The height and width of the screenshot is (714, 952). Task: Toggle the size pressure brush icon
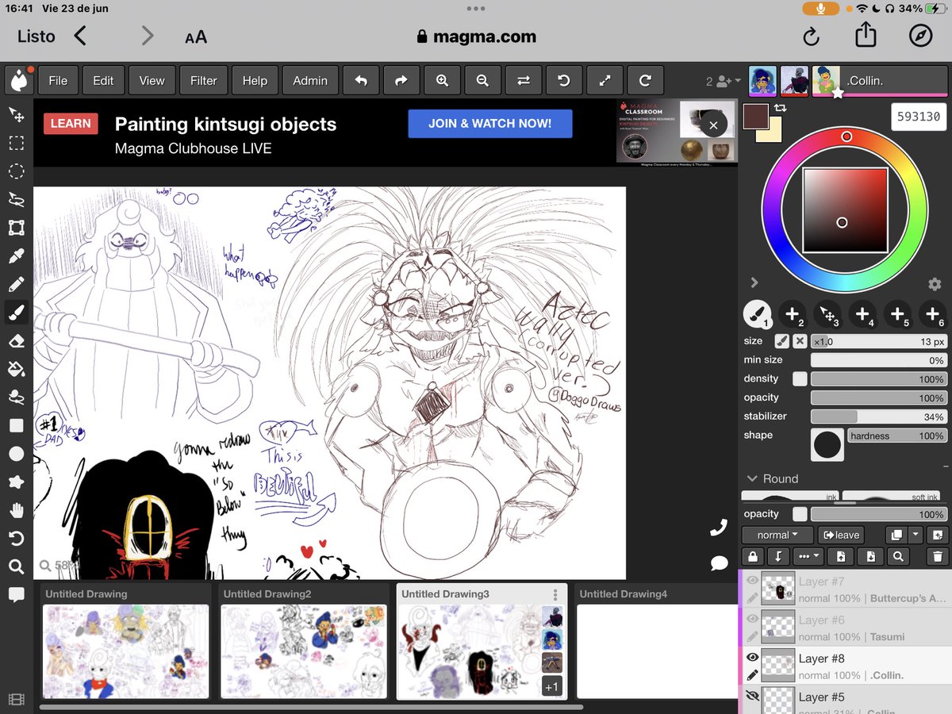782,341
